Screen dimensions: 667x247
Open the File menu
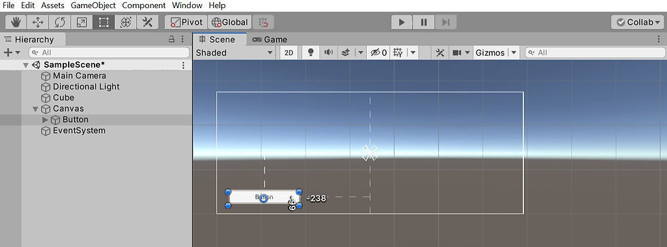click(8, 5)
